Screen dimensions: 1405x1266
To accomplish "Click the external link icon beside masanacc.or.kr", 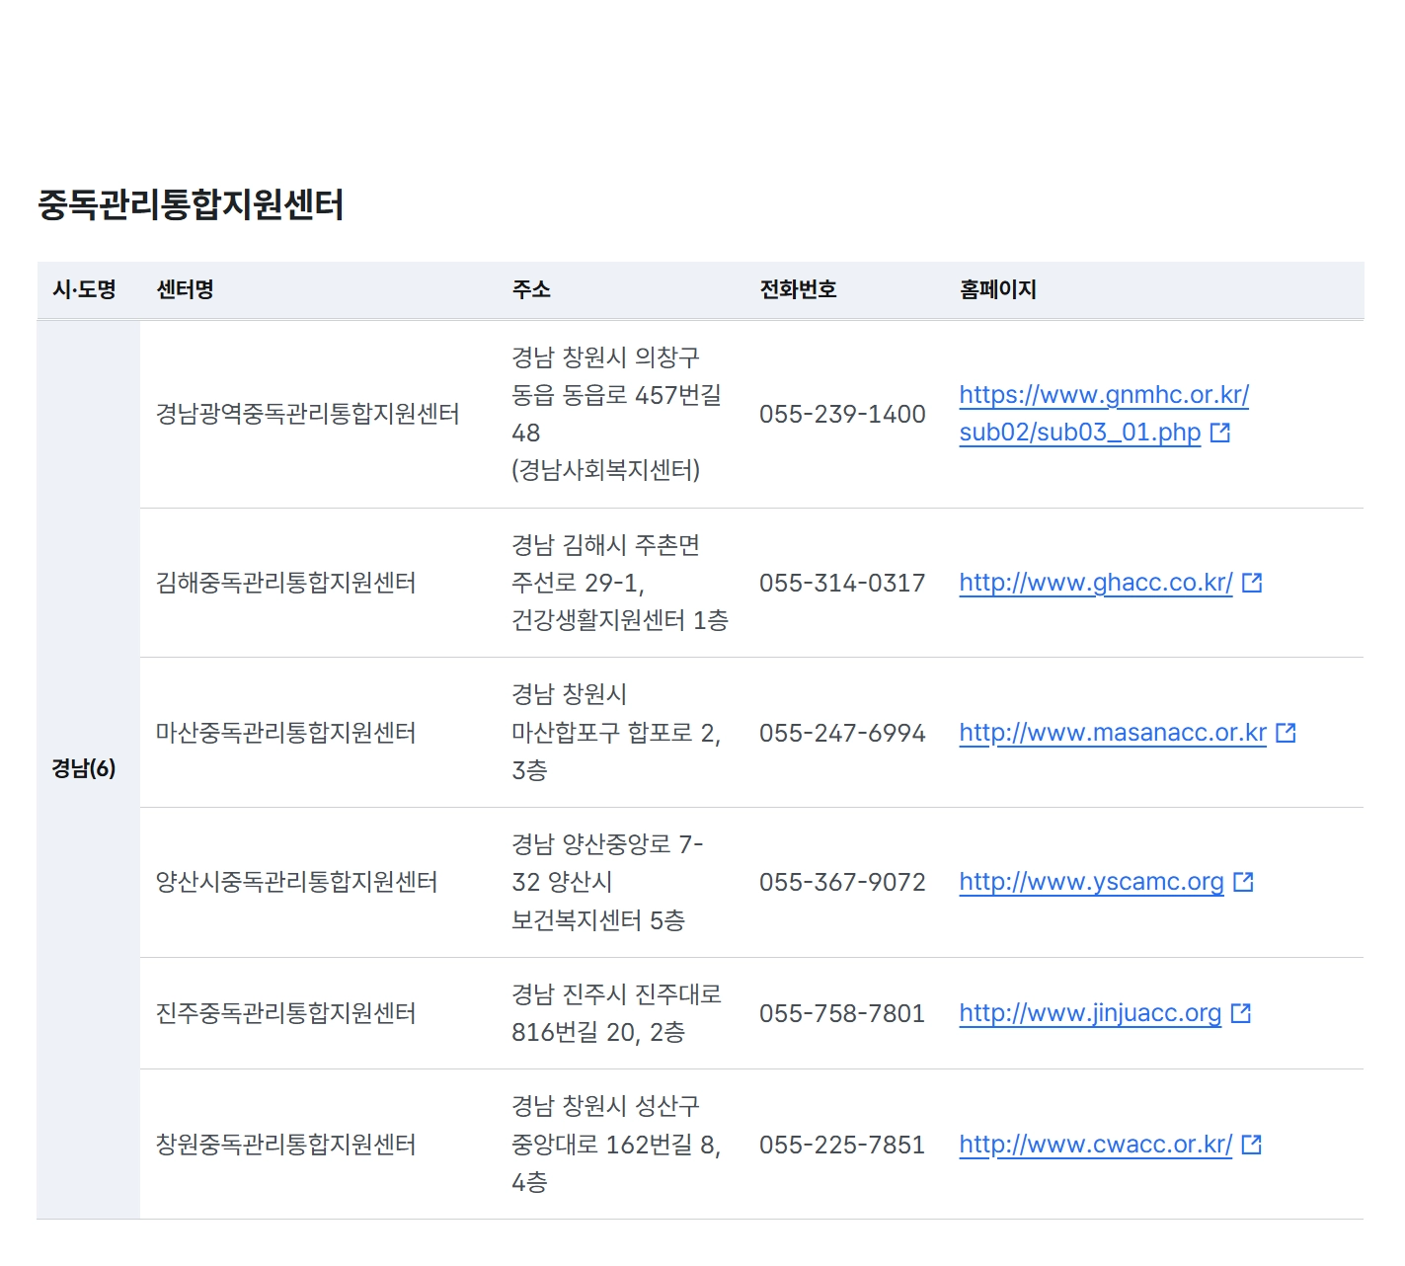I will coord(1285,732).
